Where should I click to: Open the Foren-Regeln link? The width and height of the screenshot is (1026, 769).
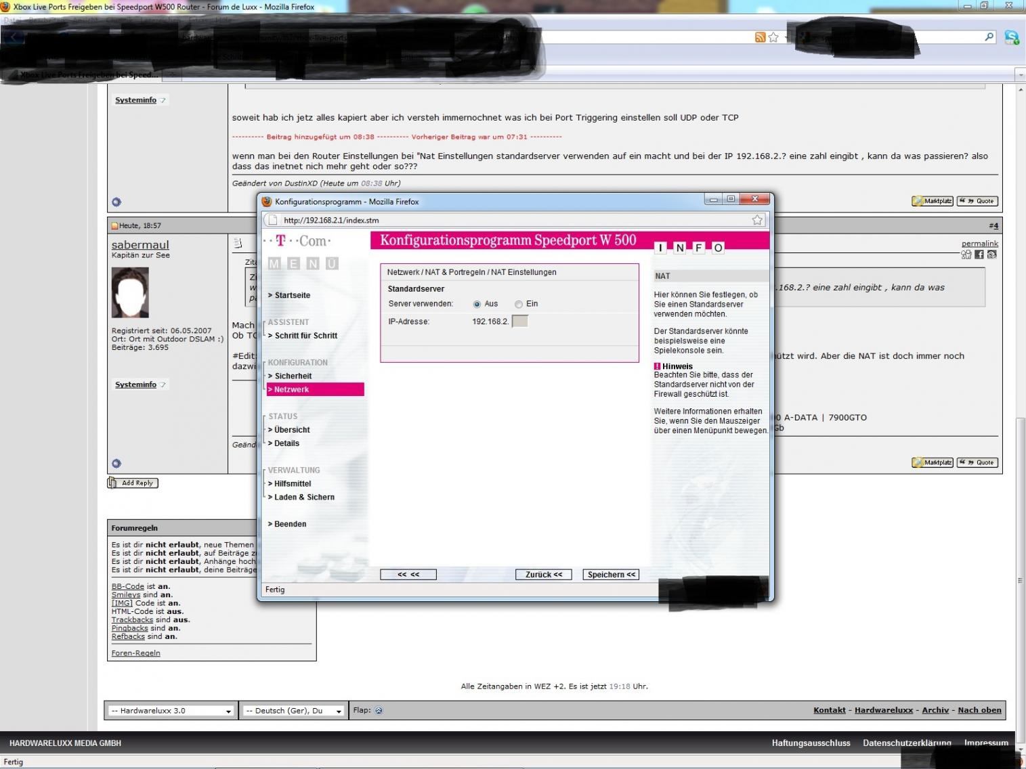[x=136, y=653]
